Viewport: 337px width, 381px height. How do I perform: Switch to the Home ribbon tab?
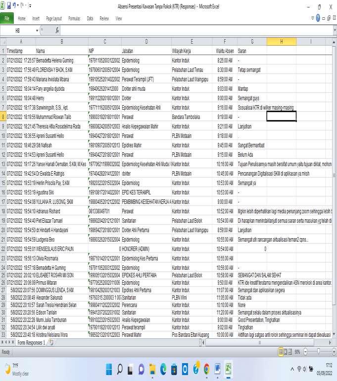click(22, 18)
